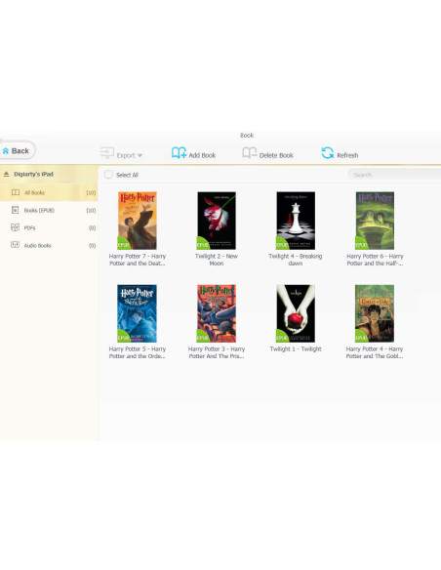Click the All Books count (10)
Viewport: 441px width, 570px height.
(91, 192)
